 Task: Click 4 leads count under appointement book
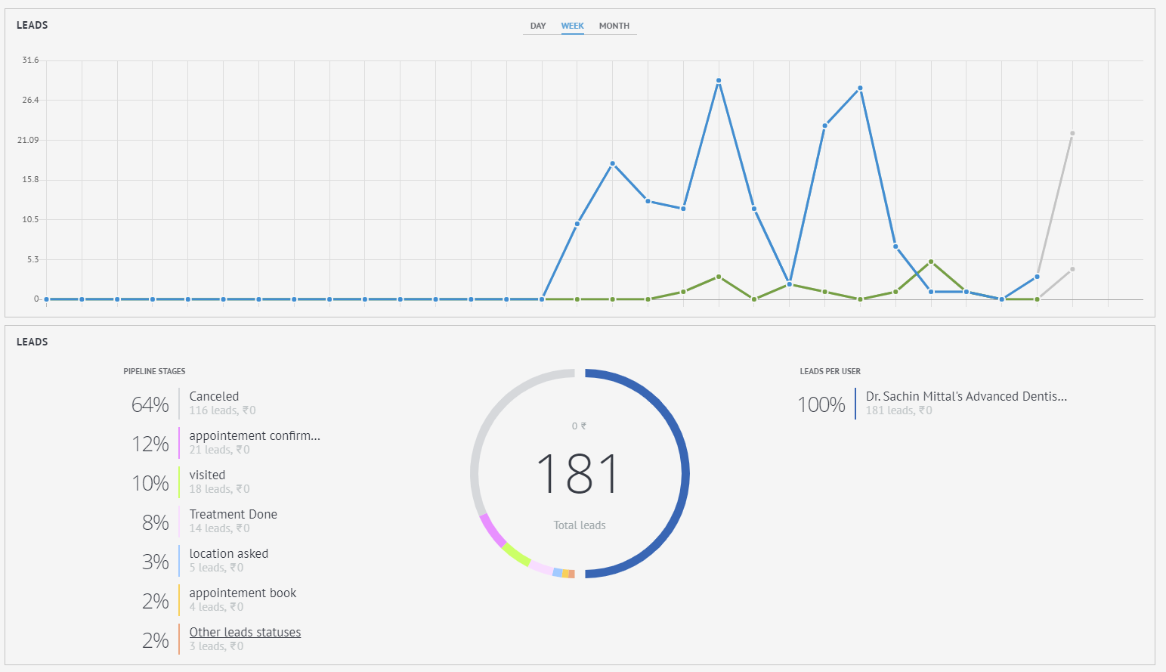click(x=216, y=607)
